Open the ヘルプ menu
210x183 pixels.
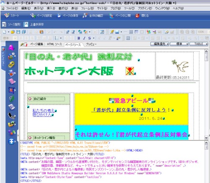[x=178, y=8]
